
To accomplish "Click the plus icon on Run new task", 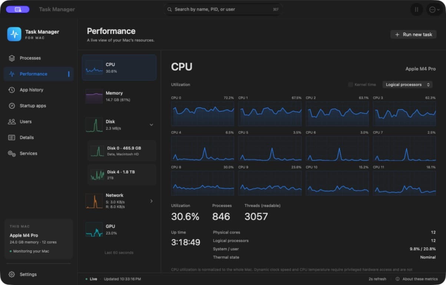I will click(x=397, y=35).
